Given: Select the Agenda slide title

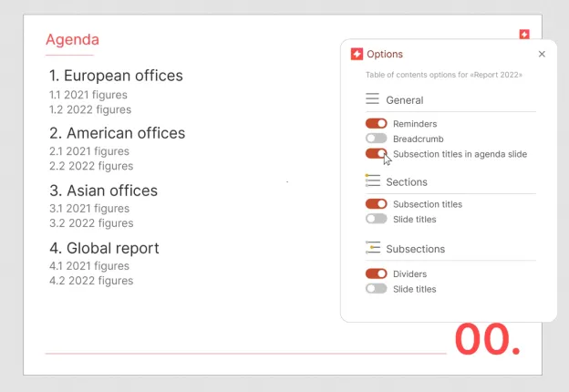Looking at the screenshot, I should pos(73,39).
